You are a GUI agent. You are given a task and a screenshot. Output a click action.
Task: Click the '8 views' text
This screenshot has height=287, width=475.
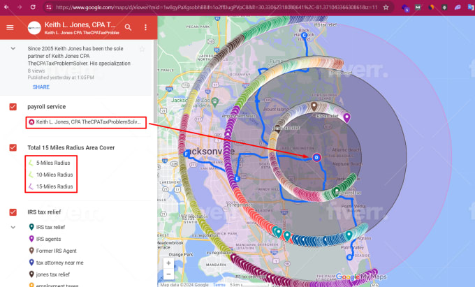(36, 71)
